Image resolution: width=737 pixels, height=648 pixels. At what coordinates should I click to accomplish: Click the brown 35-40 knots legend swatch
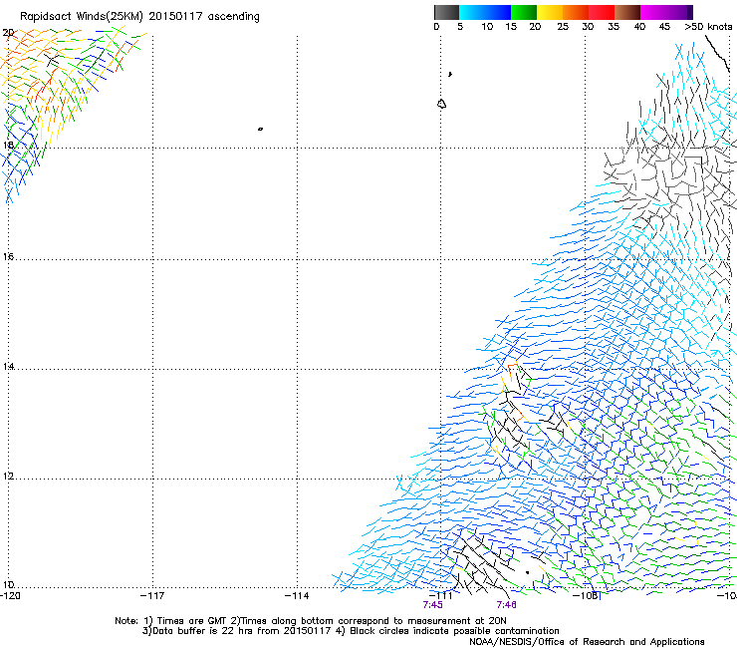point(627,12)
